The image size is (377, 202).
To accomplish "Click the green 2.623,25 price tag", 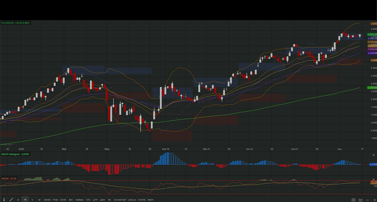I will pos(372,34).
